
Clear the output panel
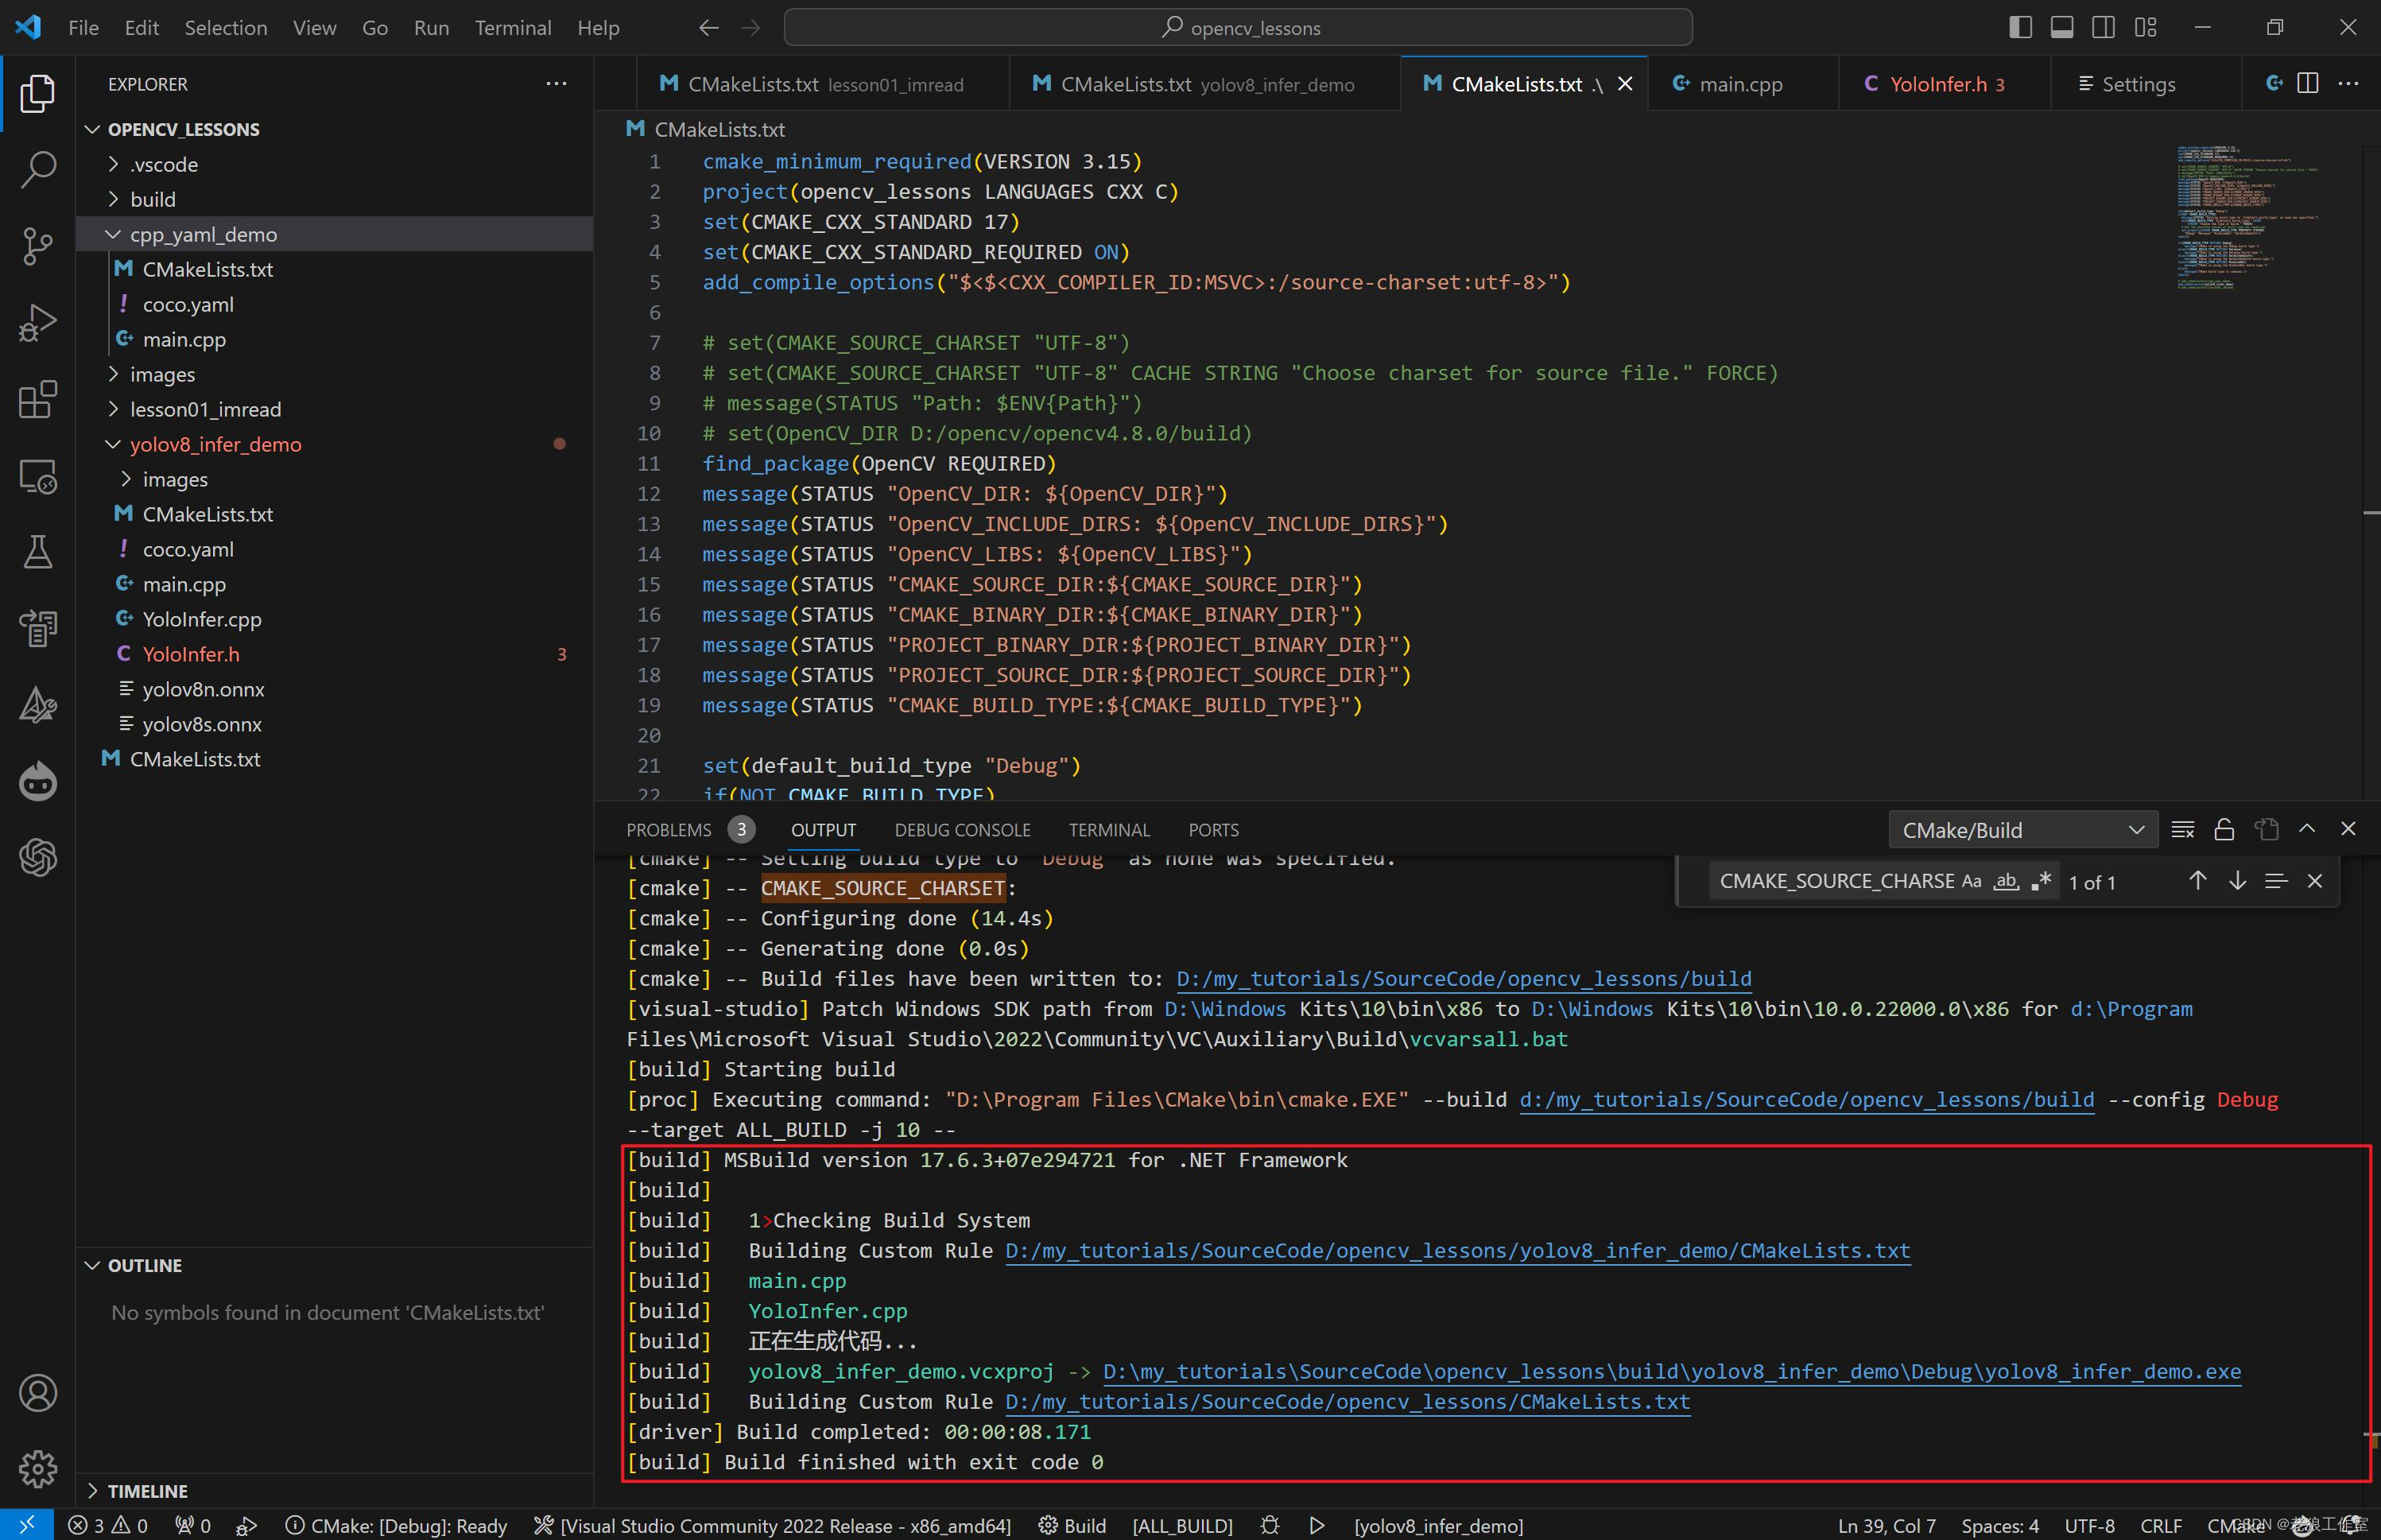pos(2182,829)
